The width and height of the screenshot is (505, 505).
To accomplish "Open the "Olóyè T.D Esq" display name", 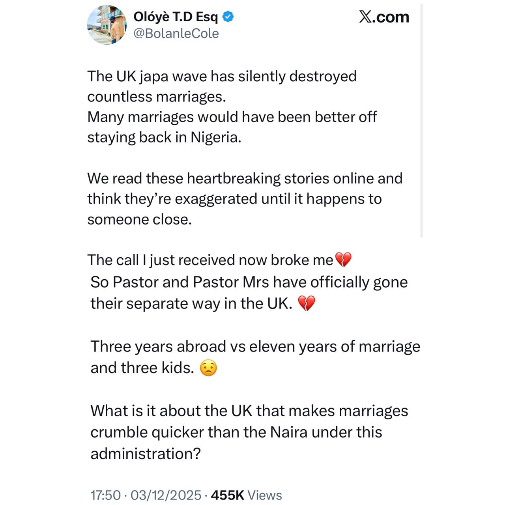I will (x=176, y=17).
